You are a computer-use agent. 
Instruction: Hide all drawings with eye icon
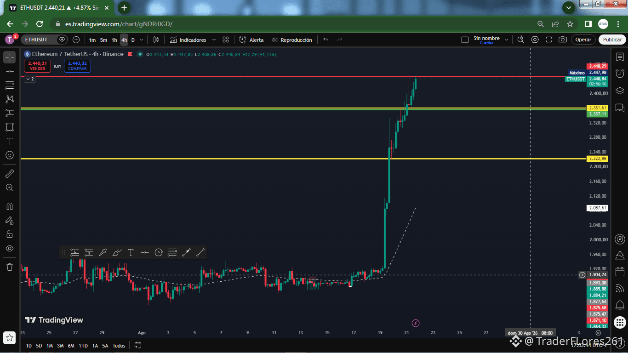(x=10, y=249)
